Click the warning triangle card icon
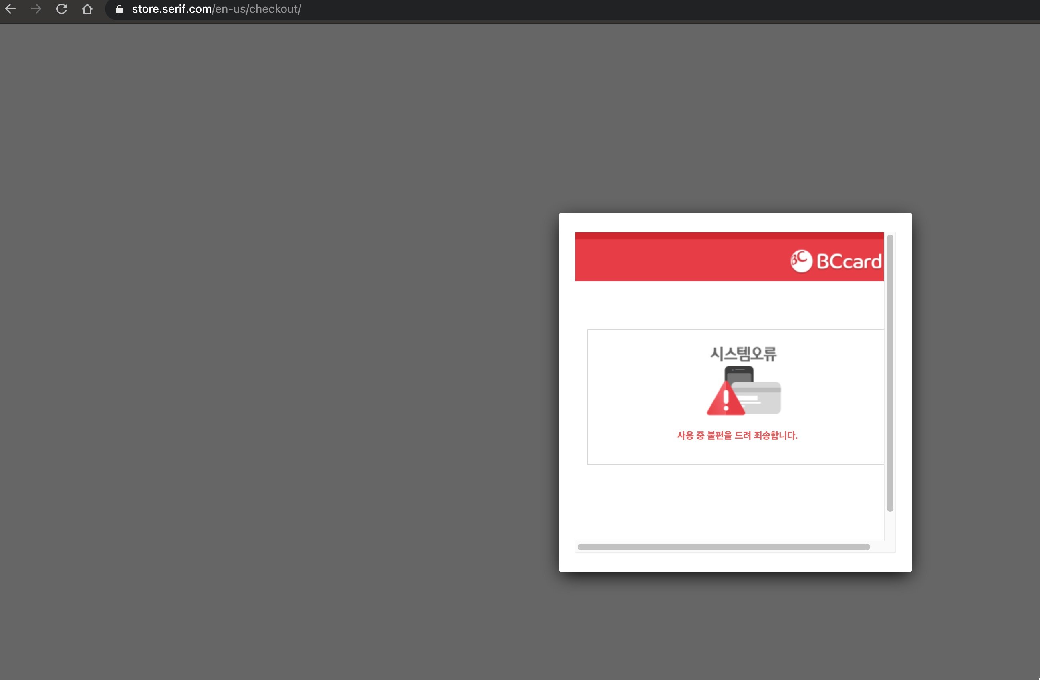The width and height of the screenshot is (1040, 680). pos(744,391)
